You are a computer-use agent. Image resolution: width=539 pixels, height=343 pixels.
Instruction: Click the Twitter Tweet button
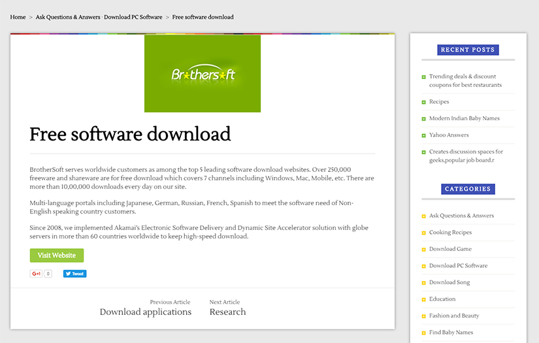(74, 274)
